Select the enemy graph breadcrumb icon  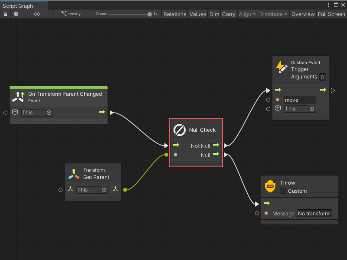[x=64, y=14]
